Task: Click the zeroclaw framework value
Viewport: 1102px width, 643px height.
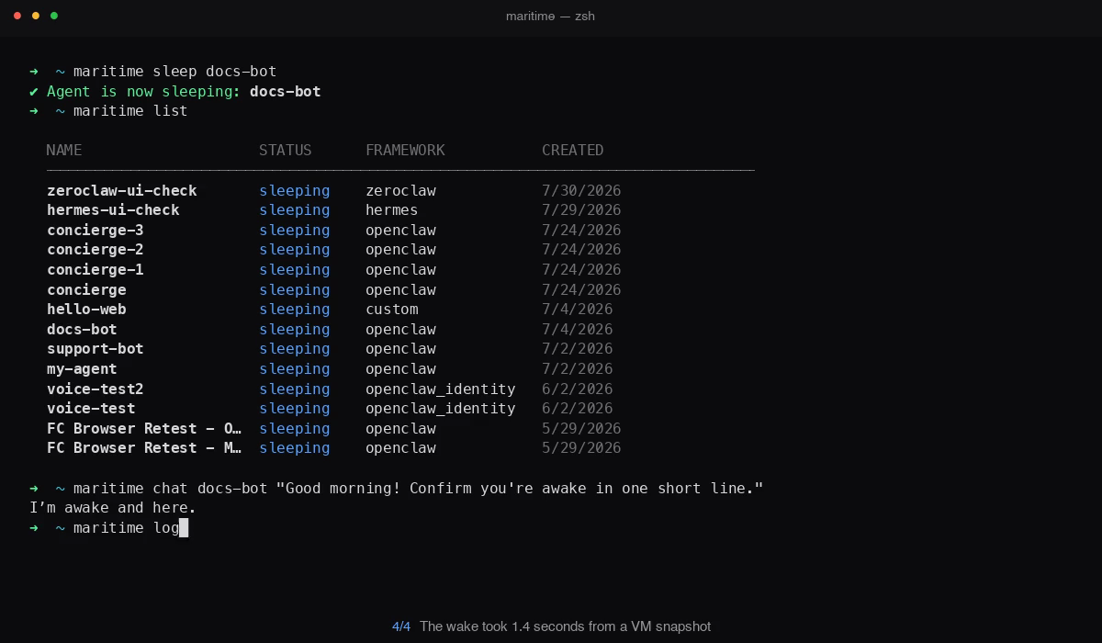Action: click(400, 190)
